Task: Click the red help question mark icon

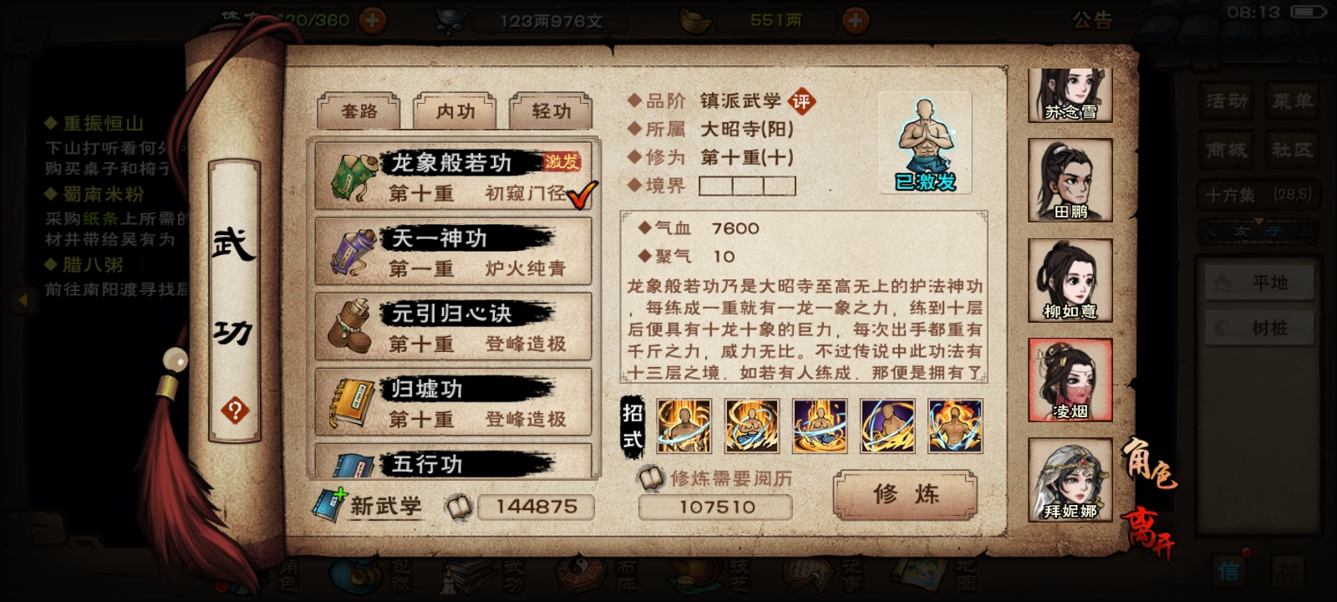Action: [x=235, y=411]
